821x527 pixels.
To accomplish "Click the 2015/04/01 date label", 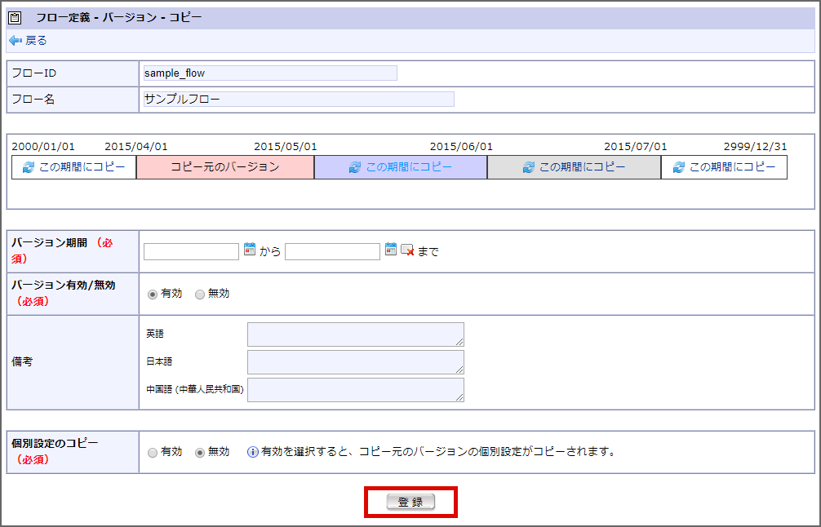I will click(x=136, y=147).
